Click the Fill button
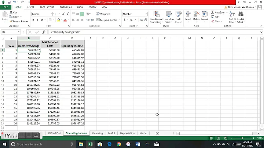This screenshot has height=148, width=264. (216, 17)
